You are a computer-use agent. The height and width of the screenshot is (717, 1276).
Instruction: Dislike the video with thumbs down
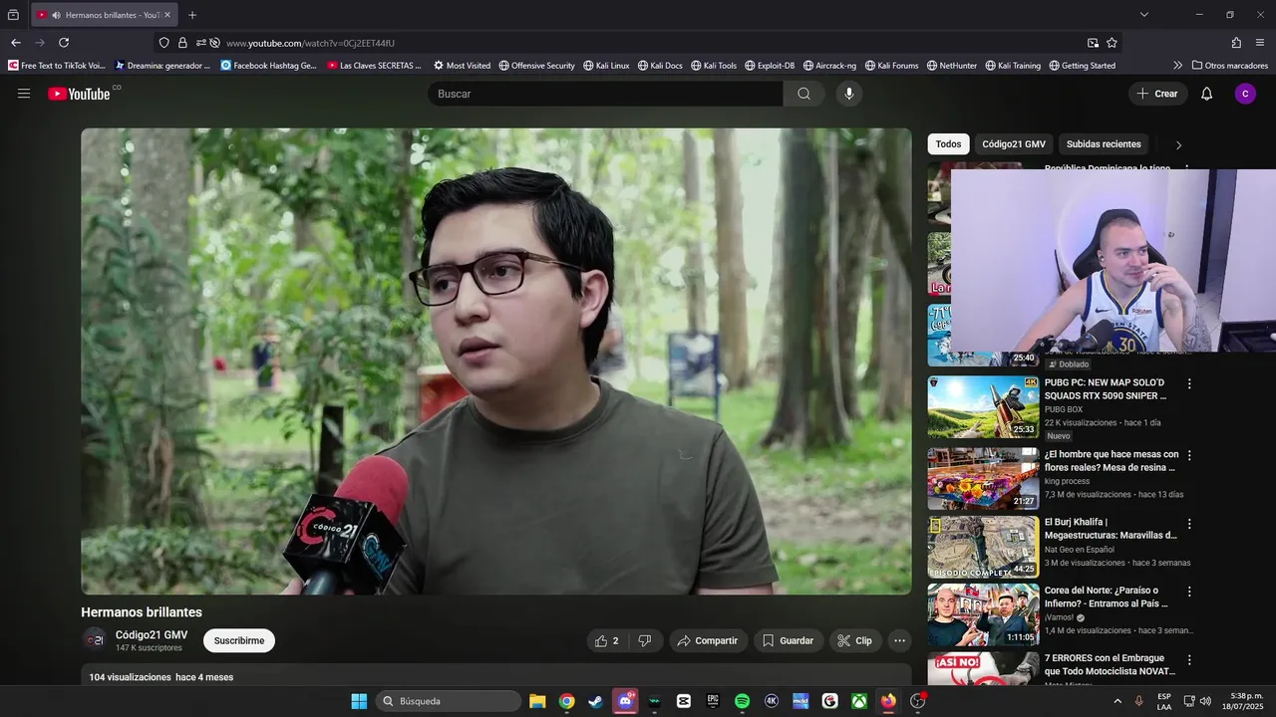pyautogui.click(x=645, y=640)
